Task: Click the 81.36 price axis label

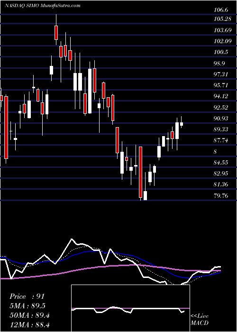Action: click(x=221, y=184)
